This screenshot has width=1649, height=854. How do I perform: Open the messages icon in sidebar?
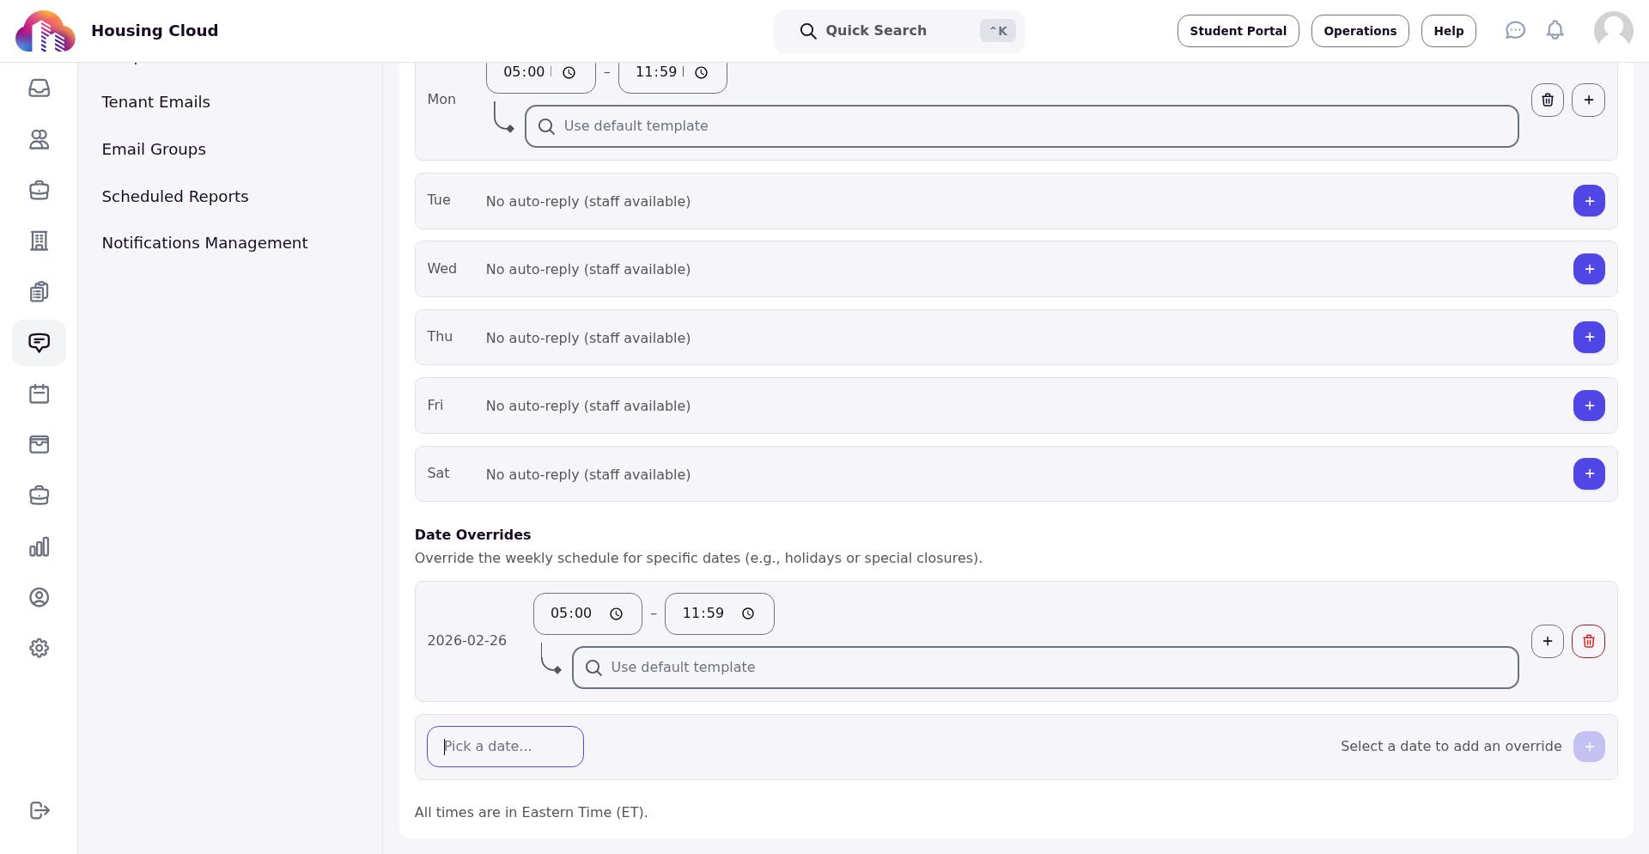(39, 343)
